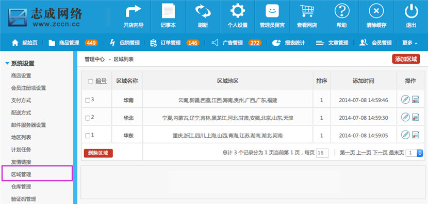Click the edit pencil icon for 华南 row
The height and width of the screenshot is (204, 428).
tap(405, 100)
